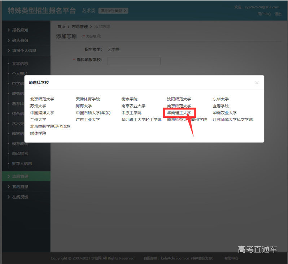Select 中国海洋大学 from the dialog
The width and height of the screenshot is (288, 264).
pos(42,113)
